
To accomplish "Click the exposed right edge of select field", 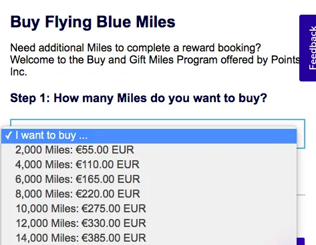I will click(x=301, y=138).
